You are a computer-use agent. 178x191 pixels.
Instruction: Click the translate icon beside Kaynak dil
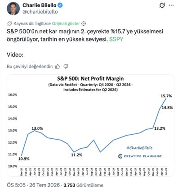coord(9,23)
